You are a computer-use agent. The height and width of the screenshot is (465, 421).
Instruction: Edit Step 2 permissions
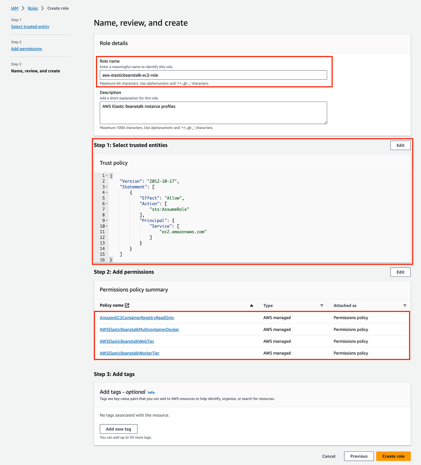(400, 272)
